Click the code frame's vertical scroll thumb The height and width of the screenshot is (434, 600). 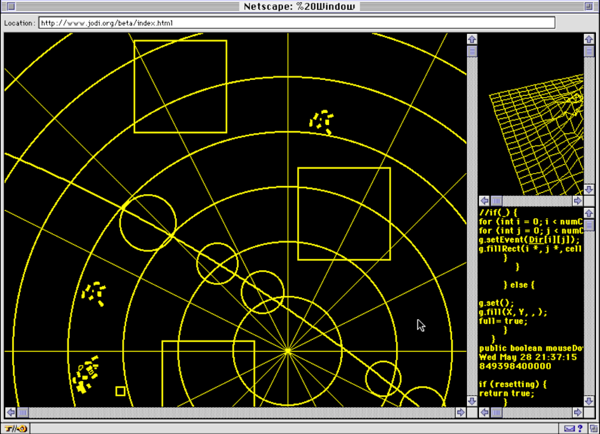(589, 225)
